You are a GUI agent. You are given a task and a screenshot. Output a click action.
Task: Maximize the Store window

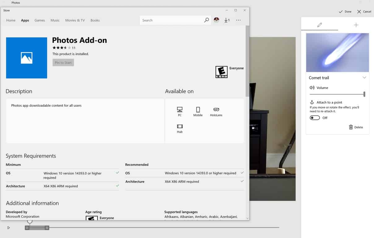[x=236, y=10]
